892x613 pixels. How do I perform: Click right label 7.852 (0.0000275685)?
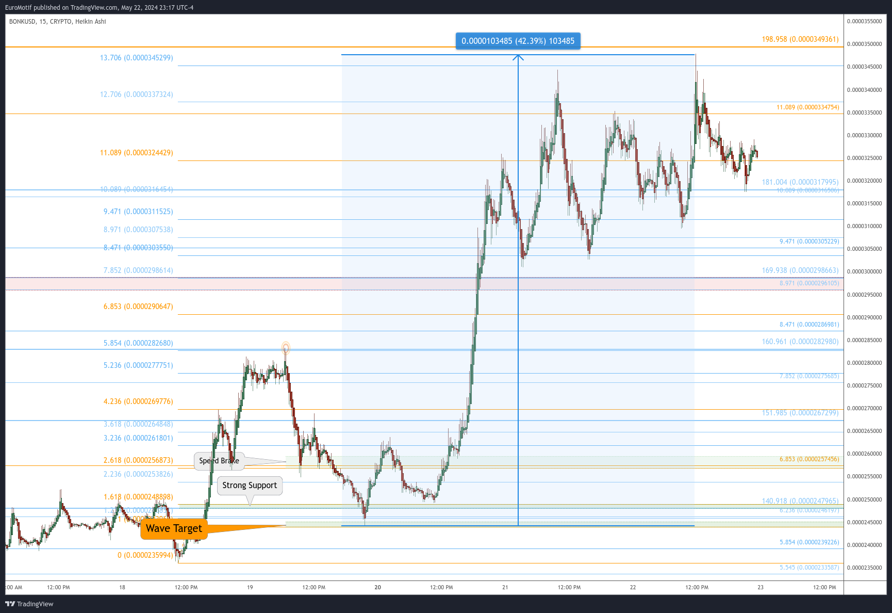click(x=810, y=376)
